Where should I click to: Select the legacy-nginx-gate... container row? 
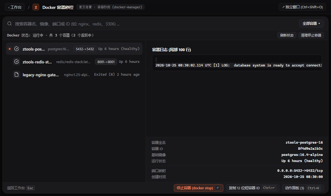74,74
